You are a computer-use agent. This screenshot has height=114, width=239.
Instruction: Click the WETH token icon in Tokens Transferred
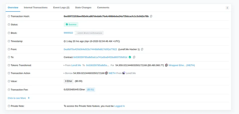pos(167,65)
